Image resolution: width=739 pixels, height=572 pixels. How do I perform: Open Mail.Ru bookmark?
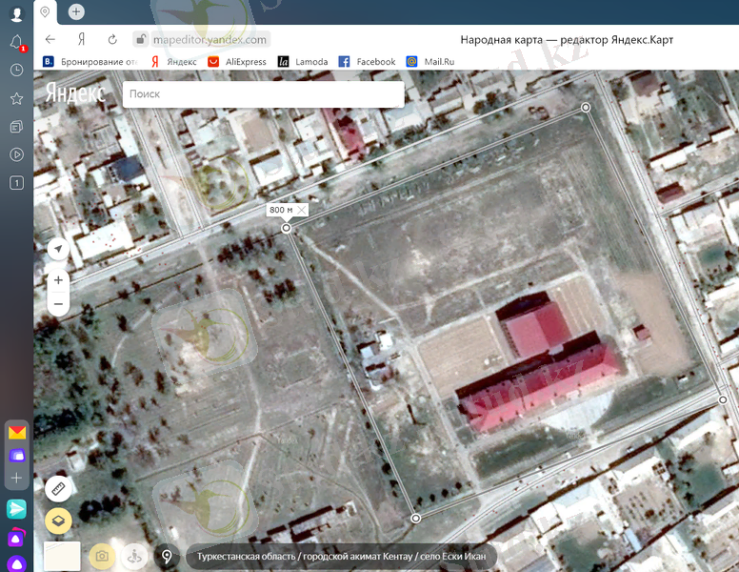430,62
